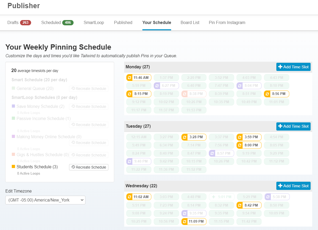Image resolution: width=318 pixels, height=230 pixels.
Task: Click the orange Students Schedule color swatch
Action: coord(13,167)
